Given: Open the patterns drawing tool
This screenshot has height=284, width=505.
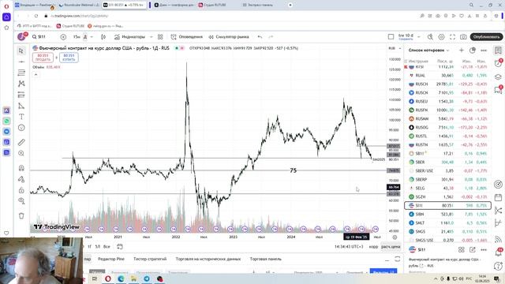Looking at the screenshot, I should point(21,84).
